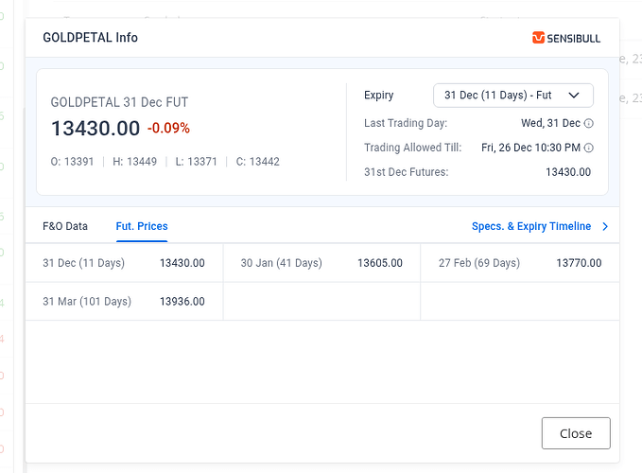This screenshot has width=642, height=473.
Task: Open the Specs. & Expiry Timeline link
Action: (x=531, y=226)
